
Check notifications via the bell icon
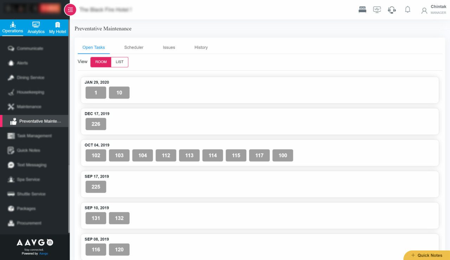pos(407,9)
